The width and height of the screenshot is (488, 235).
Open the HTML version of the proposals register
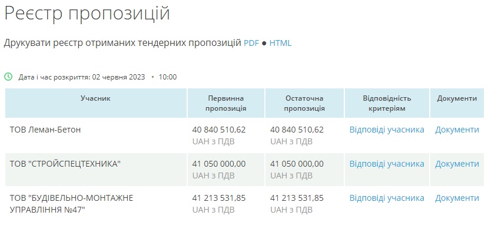pyautogui.click(x=280, y=43)
